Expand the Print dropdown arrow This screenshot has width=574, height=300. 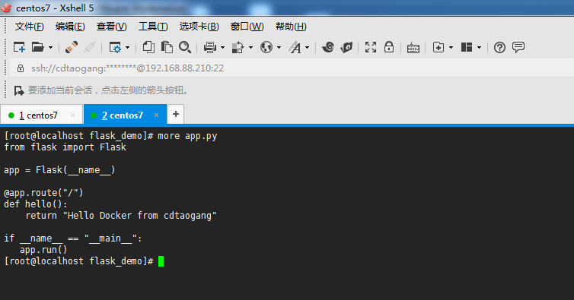click(x=222, y=48)
